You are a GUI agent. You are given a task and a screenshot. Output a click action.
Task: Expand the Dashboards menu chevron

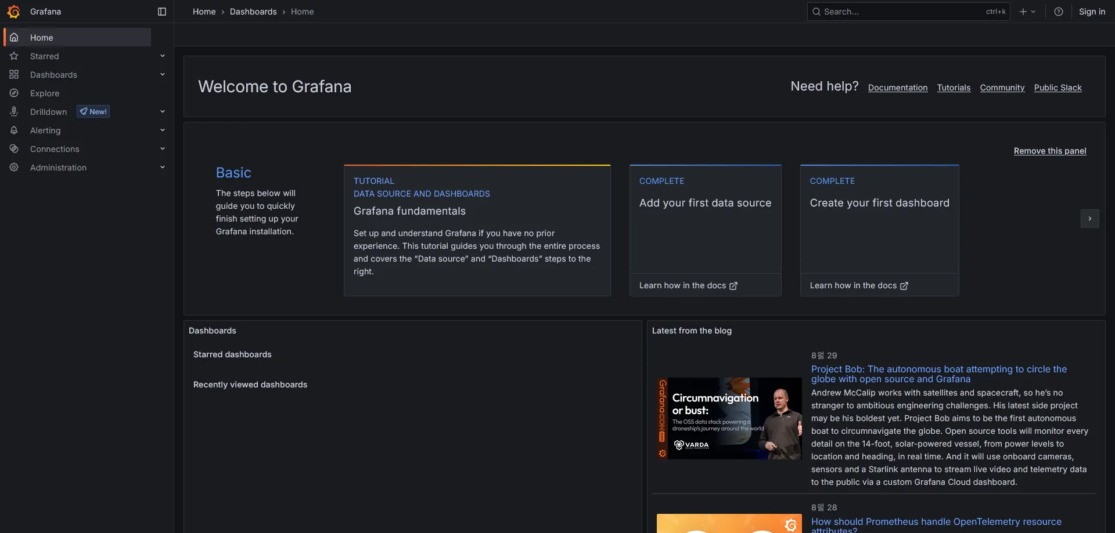pos(163,74)
